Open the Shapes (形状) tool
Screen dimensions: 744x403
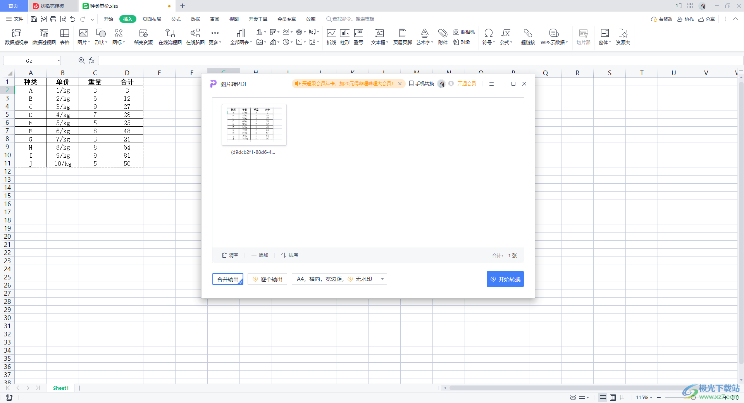click(x=101, y=37)
